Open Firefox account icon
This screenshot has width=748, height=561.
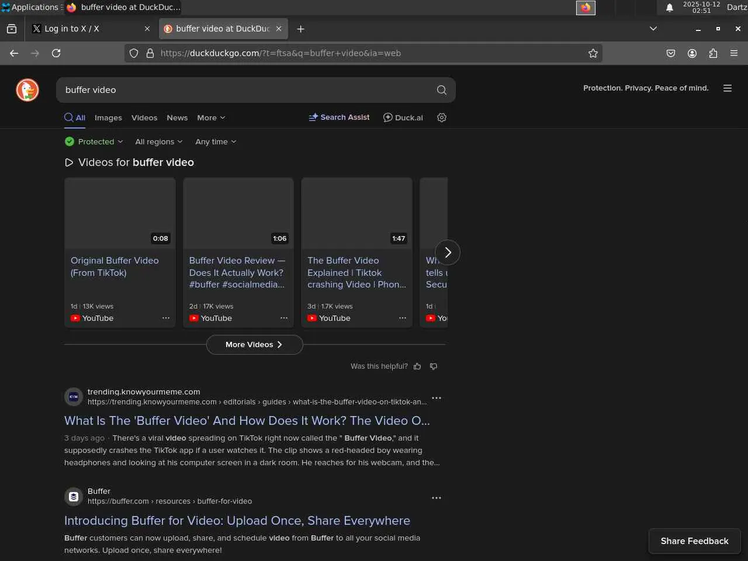(692, 53)
